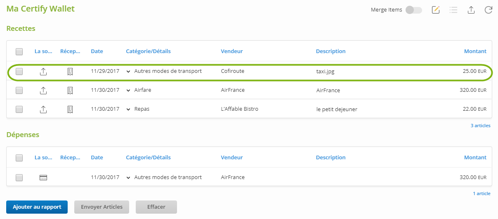Click upload source icon in Airfare row
This screenshot has width=498, height=219.
click(x=43, y=90)
